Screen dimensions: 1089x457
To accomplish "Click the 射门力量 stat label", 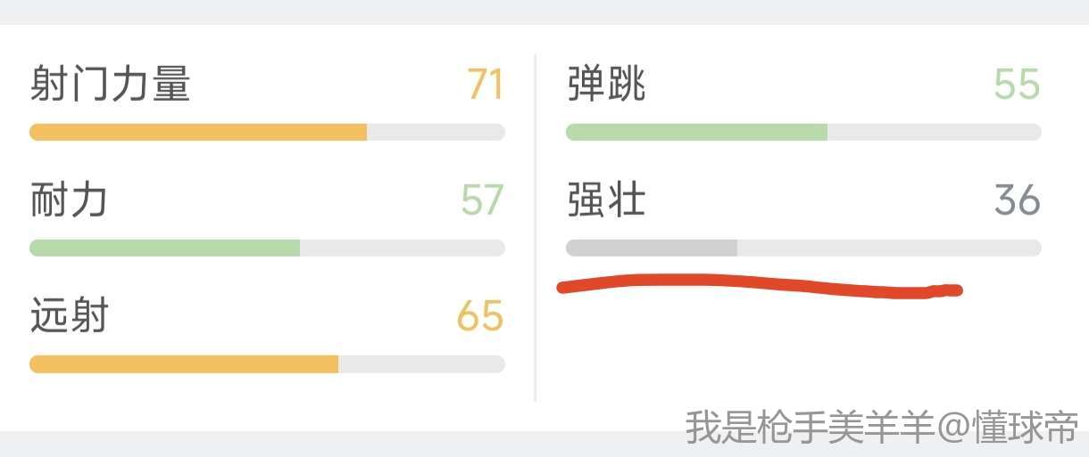I will (x=110, y=86).
